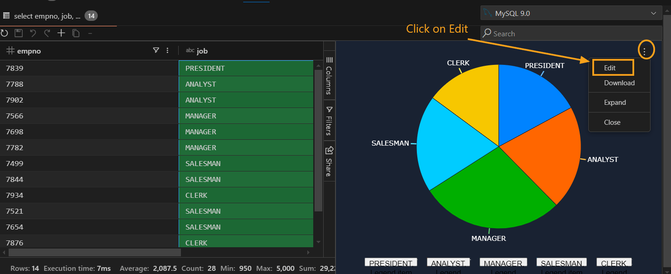Delete the selected row with the minus icon
The image size is (671, 274).
tap(90, 33)
